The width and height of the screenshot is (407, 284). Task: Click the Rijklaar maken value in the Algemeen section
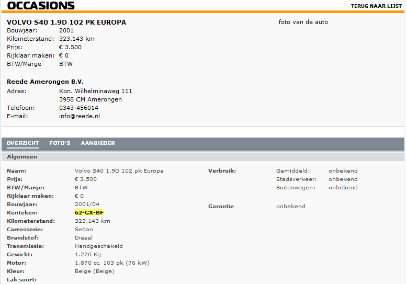point(79,196)
